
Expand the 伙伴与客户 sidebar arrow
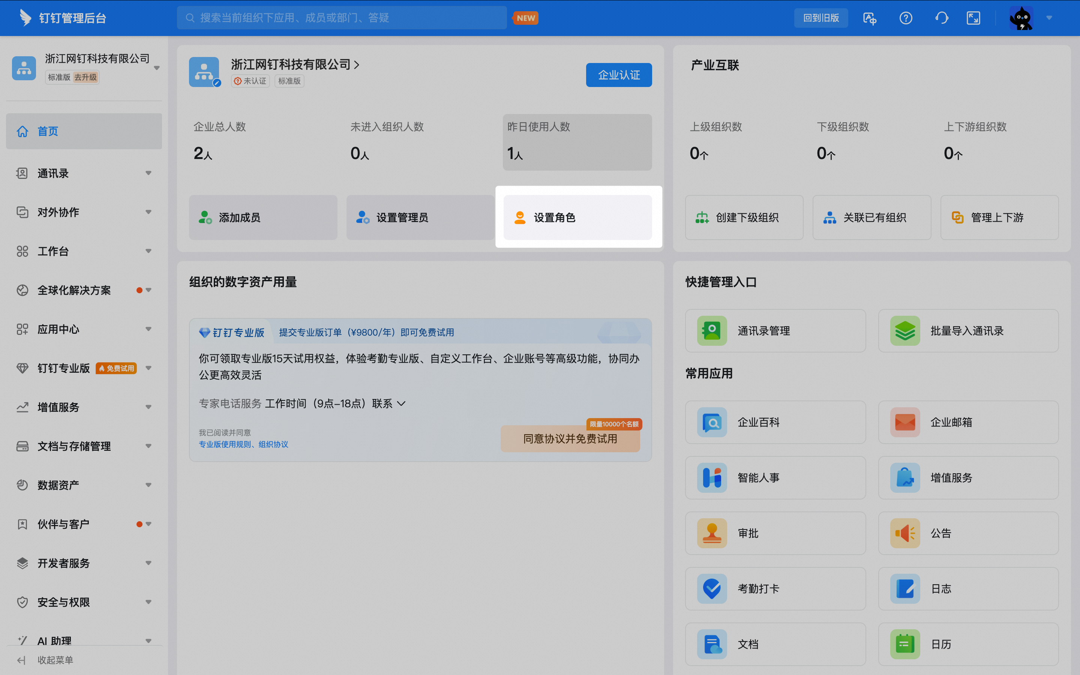coord(148,524)
